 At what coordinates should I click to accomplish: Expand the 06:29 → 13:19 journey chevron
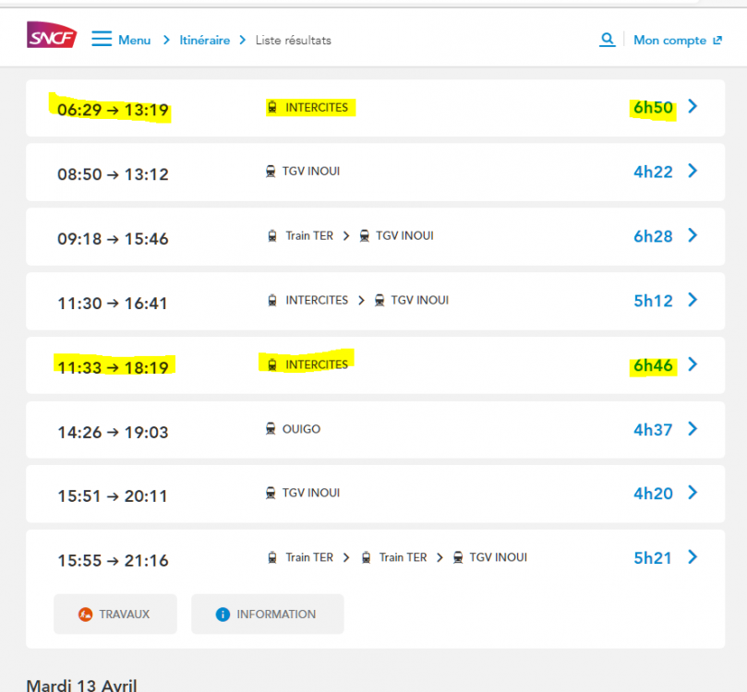[x=693, y=107]
